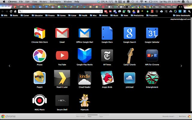Open the News bookmarks folder
The image size is (192, 120).
124,15
